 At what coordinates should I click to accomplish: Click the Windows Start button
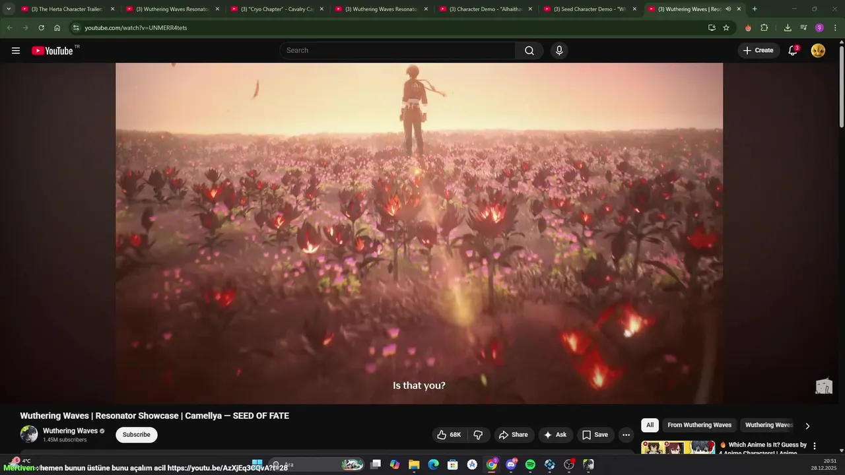257,464
